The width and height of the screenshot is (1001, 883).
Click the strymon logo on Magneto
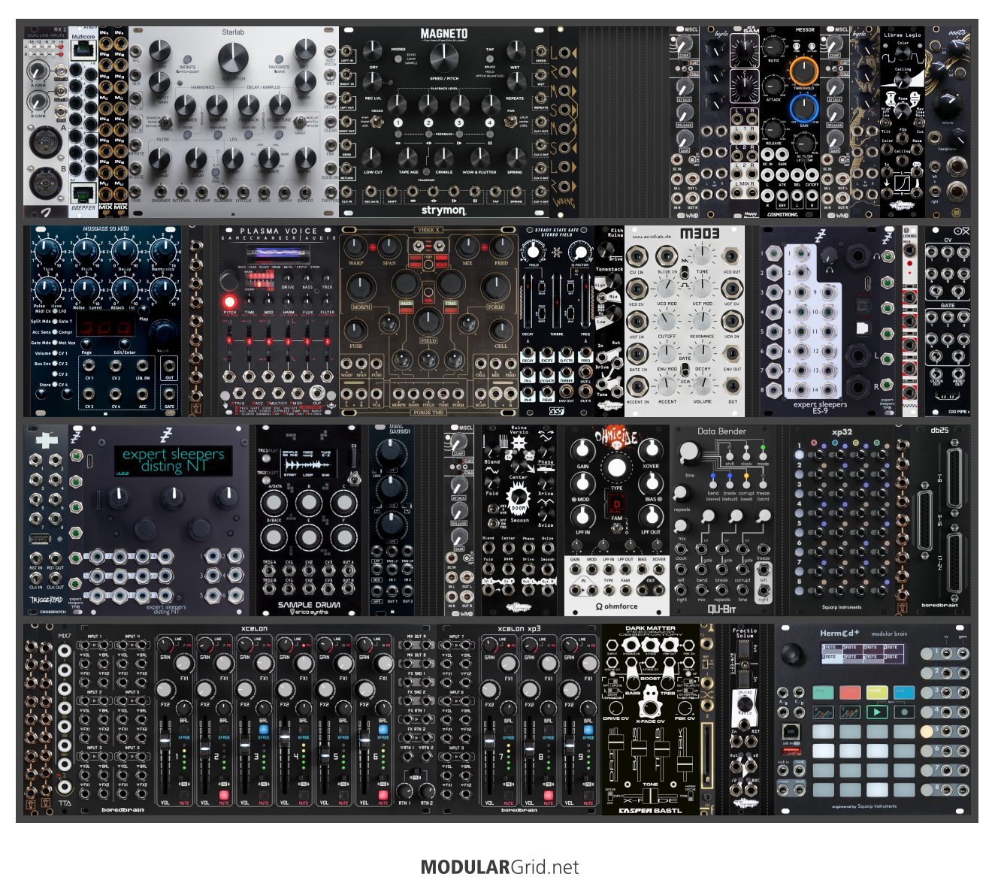click(x=443, y=211)
